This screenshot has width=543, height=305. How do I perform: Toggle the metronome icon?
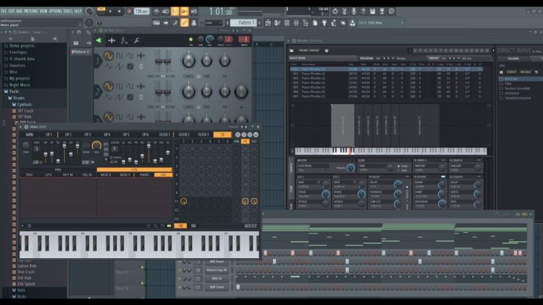tap(156, 11)
